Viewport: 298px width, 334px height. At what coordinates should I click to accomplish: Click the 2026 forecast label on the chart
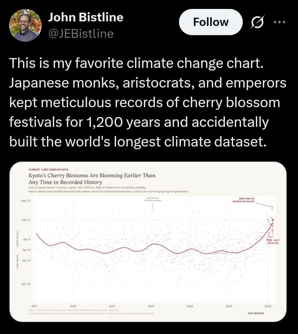tap(271, 241)
